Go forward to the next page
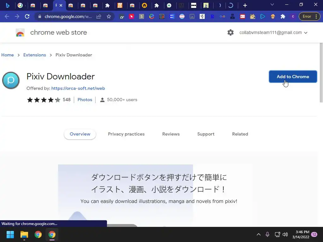The height and width of the screenshot is (242, 323). coord(17,16)
